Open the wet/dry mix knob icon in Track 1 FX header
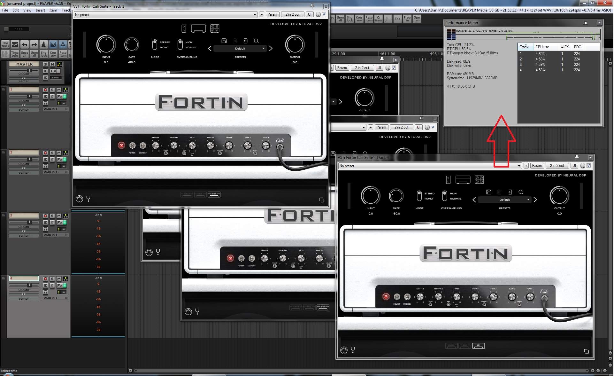 tap(318, 15)
